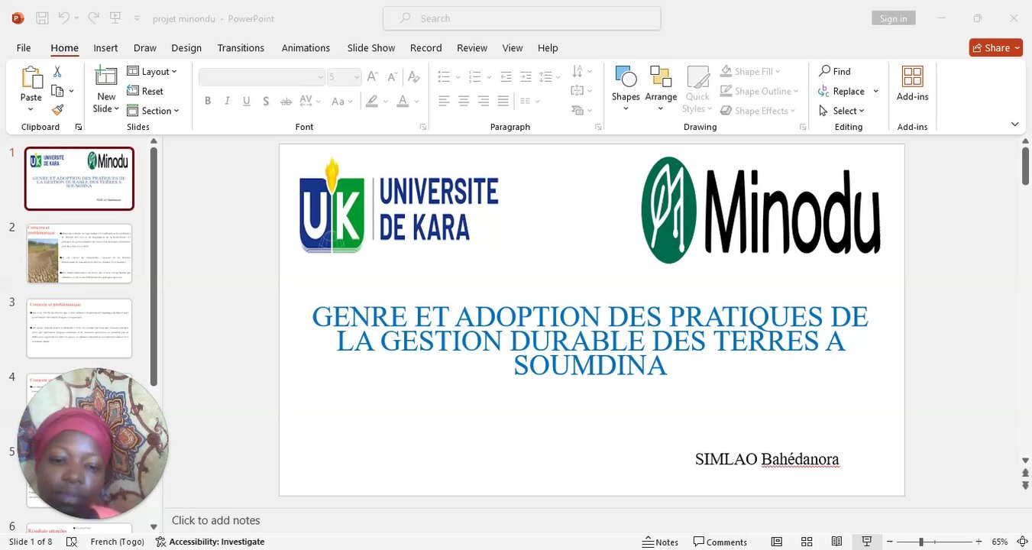This screenshot has width=1032, height=550.
Task: Start presentation from beginning icon
Action: [115, 18]
